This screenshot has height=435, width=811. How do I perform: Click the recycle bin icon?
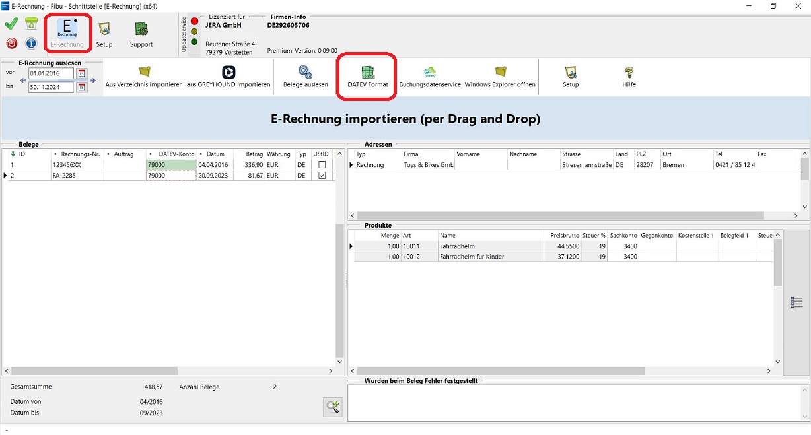[x=31, y=24]
